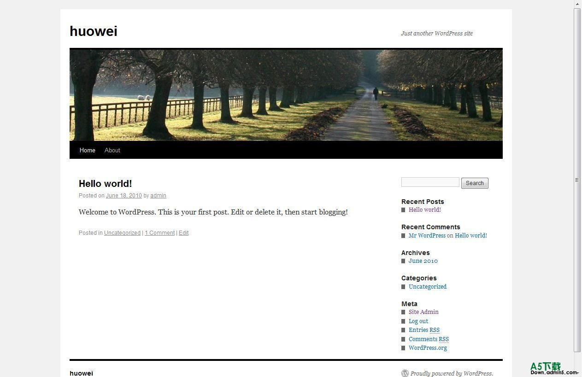Viewport: 582px width, 377px height.
Task: Open the Uncategorized category under the post
Action: (122, 232)
